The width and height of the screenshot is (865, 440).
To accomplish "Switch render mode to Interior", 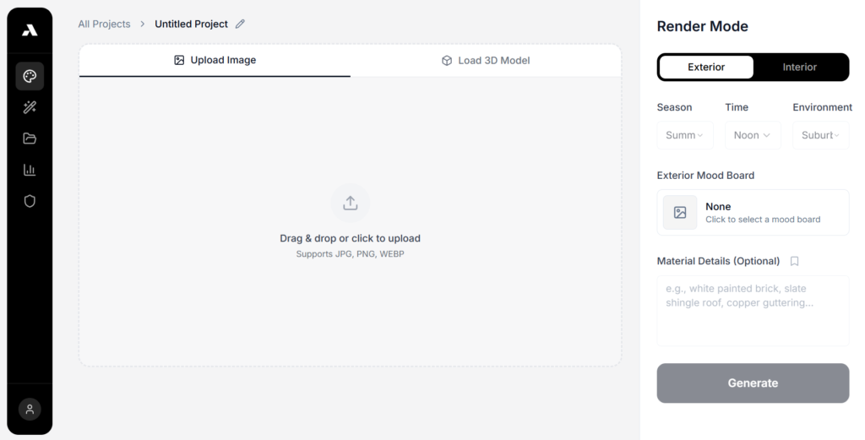I will tap(799, 68).
